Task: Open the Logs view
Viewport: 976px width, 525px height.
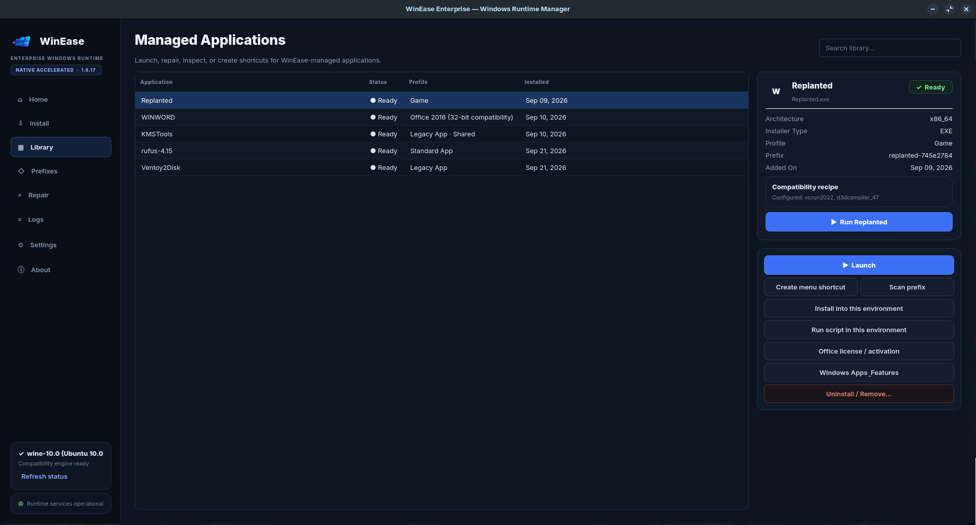Action: (61, 220)
